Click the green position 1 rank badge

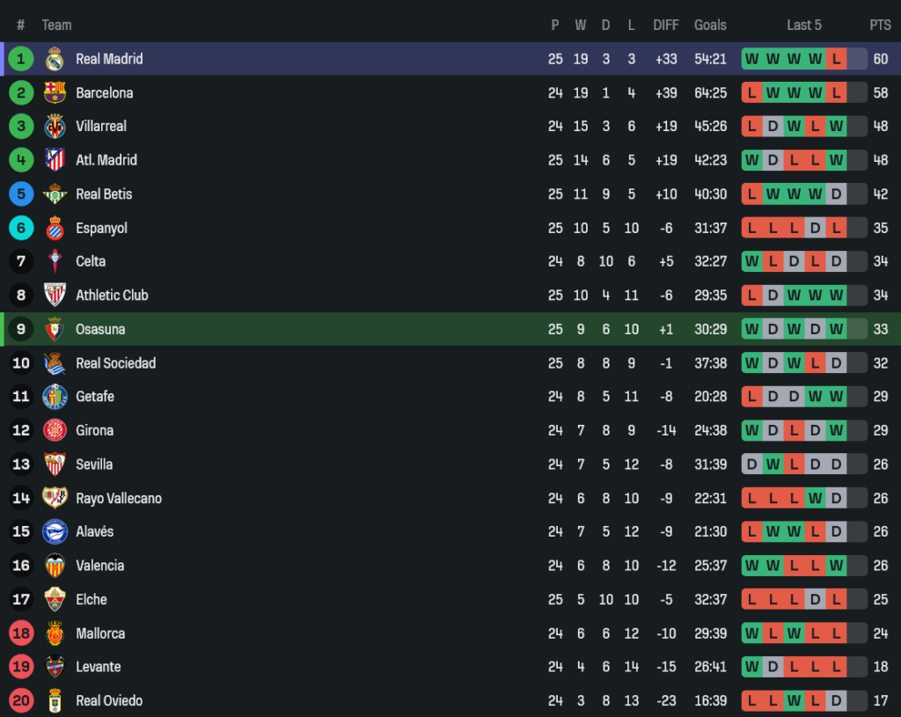click(21, 59)
